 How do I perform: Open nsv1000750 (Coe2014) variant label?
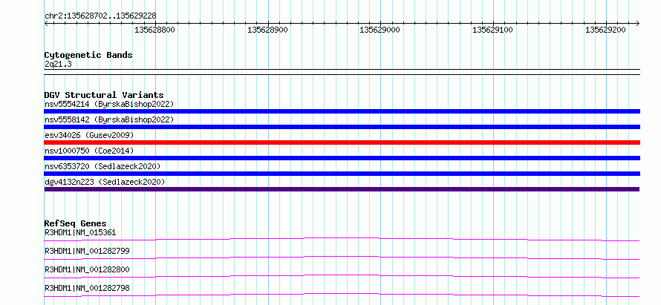(89, 151)
